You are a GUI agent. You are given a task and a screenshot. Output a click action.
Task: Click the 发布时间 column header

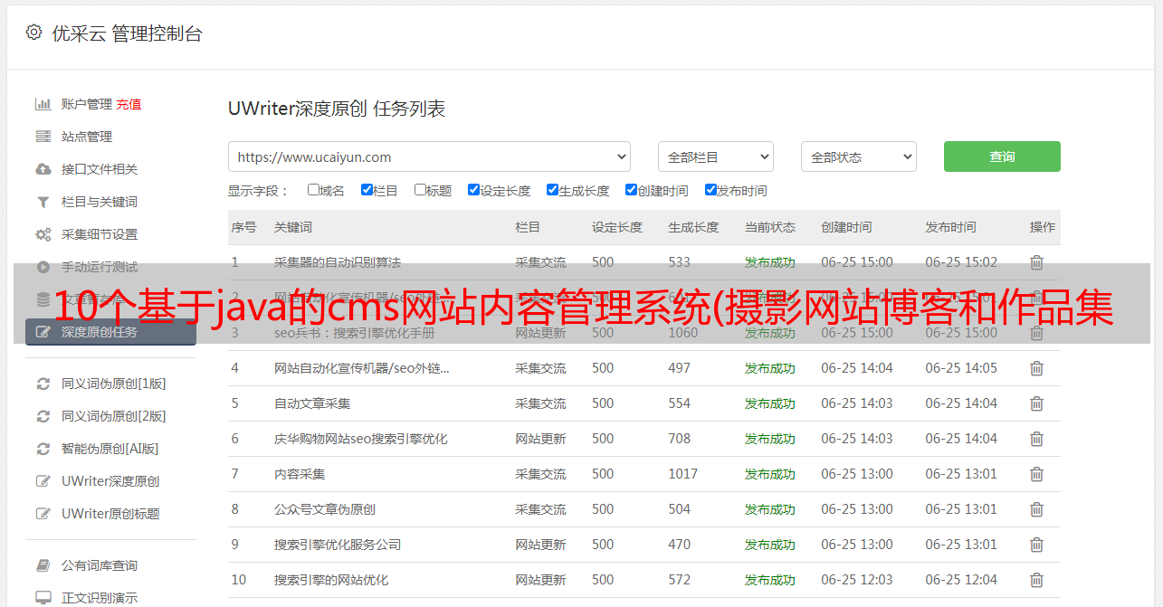pos(950,227)
